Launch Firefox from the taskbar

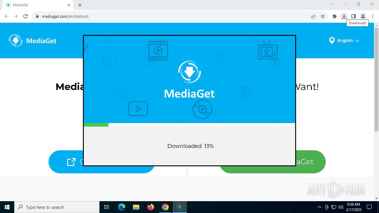151,207
